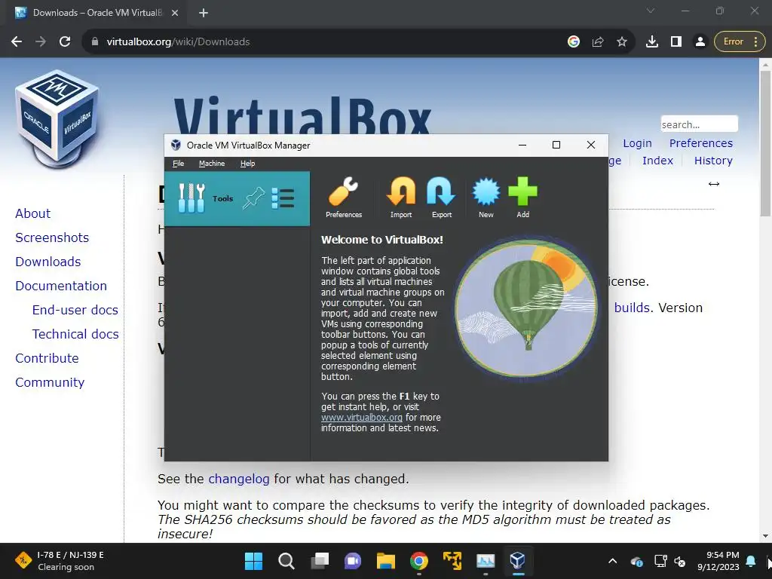
Task: Click Chrome's forward arrow
Action: (41, 42)
